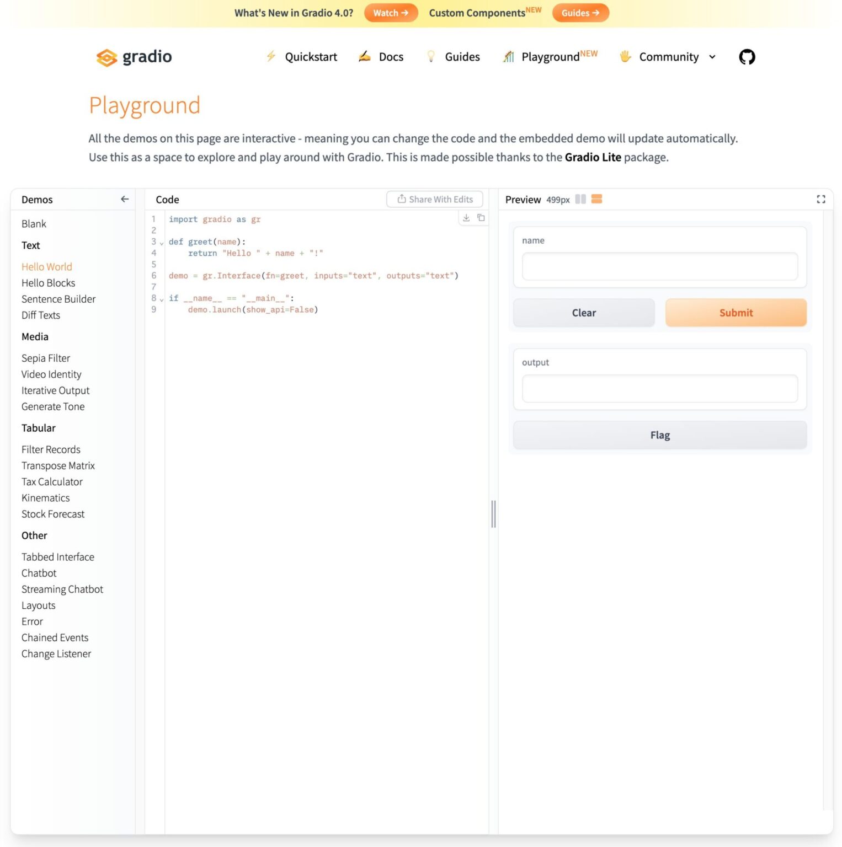Focus the name text input

[659, 266]
